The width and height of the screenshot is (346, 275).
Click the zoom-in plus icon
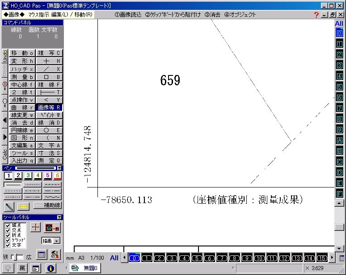click(x=5, y=86)
